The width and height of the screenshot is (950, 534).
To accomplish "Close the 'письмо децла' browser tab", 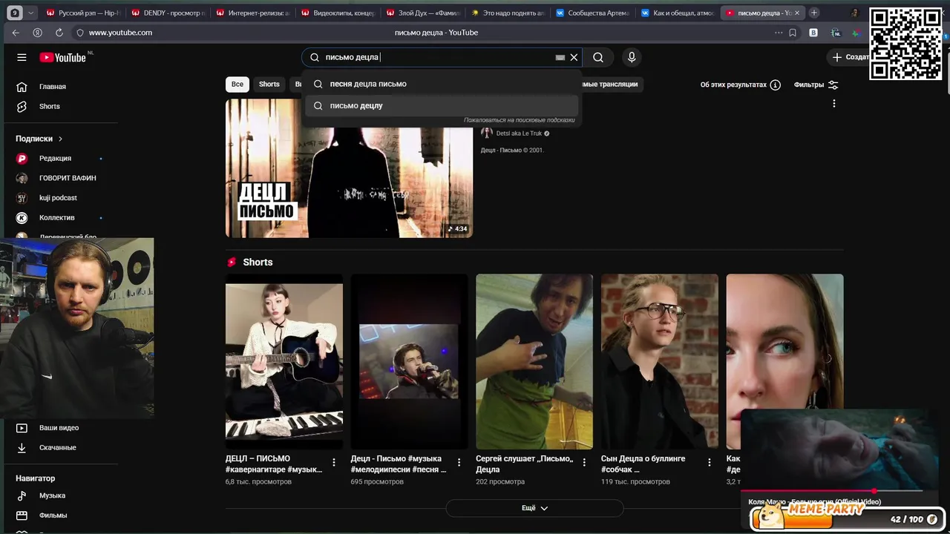I will pos(797,13).
